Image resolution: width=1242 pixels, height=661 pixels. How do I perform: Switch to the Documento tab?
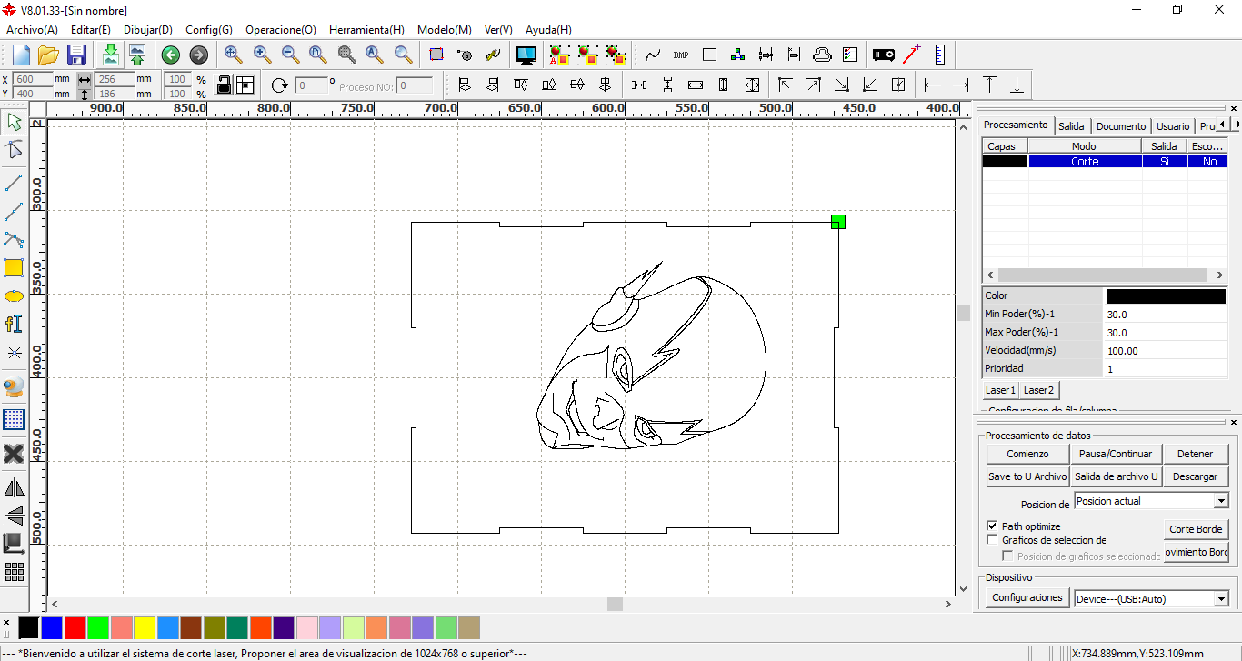click(1121, 126)
